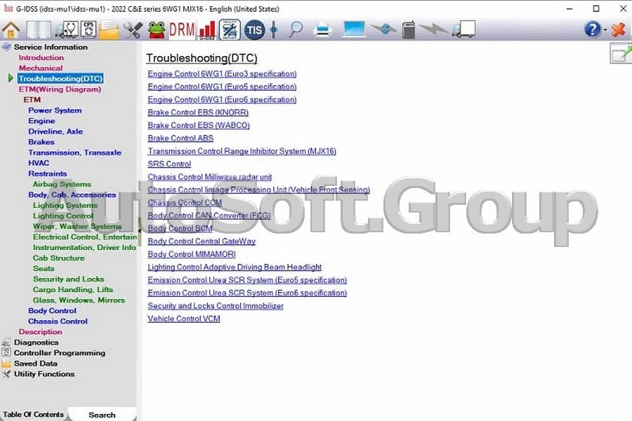Select ETM(Wiring Diagram) tree item

pyautogui.click(x=60, y=89)
